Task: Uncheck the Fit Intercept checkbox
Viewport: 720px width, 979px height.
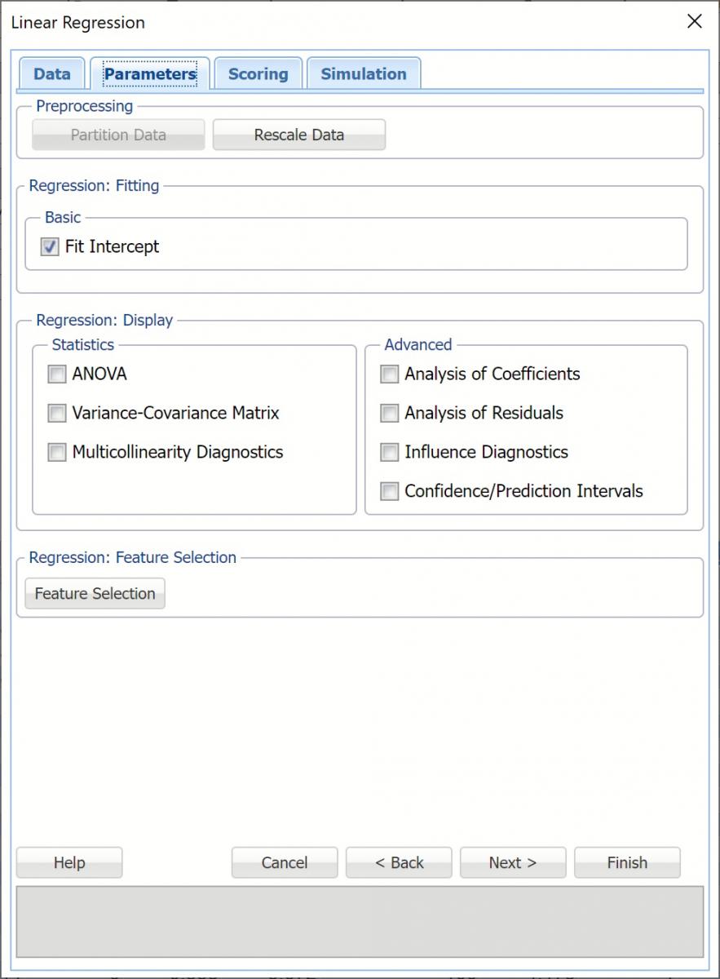Action: [x=51, y=247]
